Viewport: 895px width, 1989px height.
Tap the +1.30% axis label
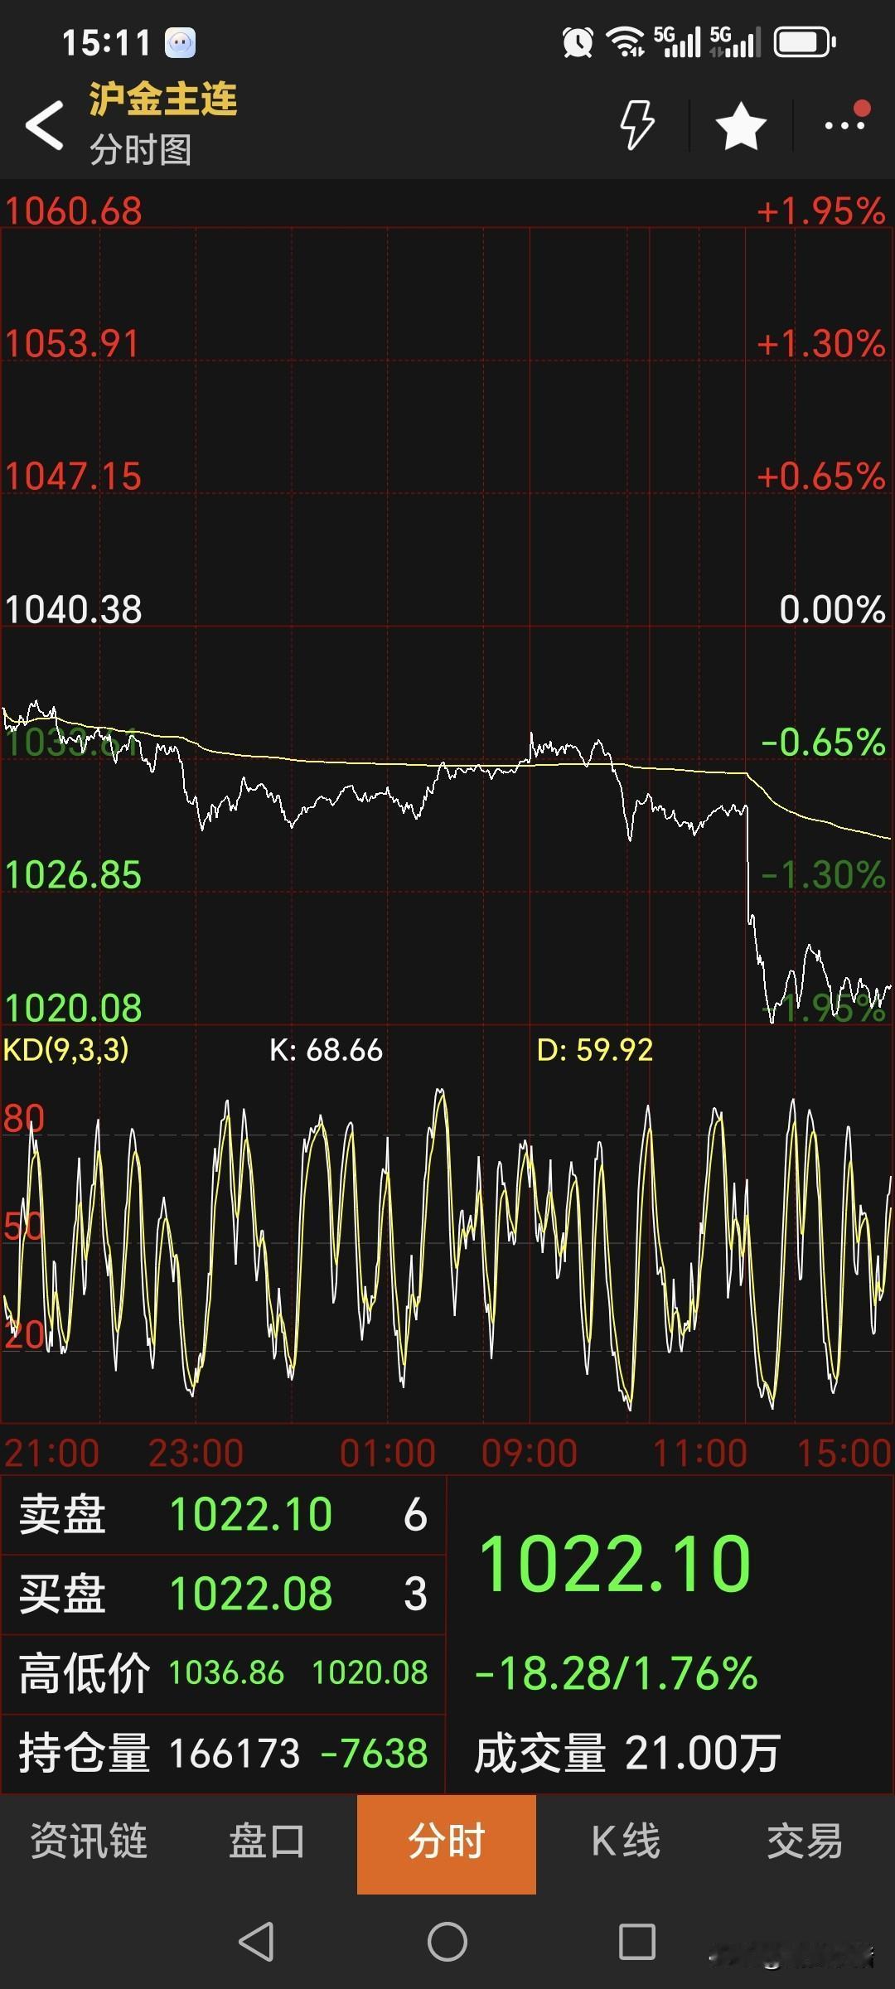[820, 344]
